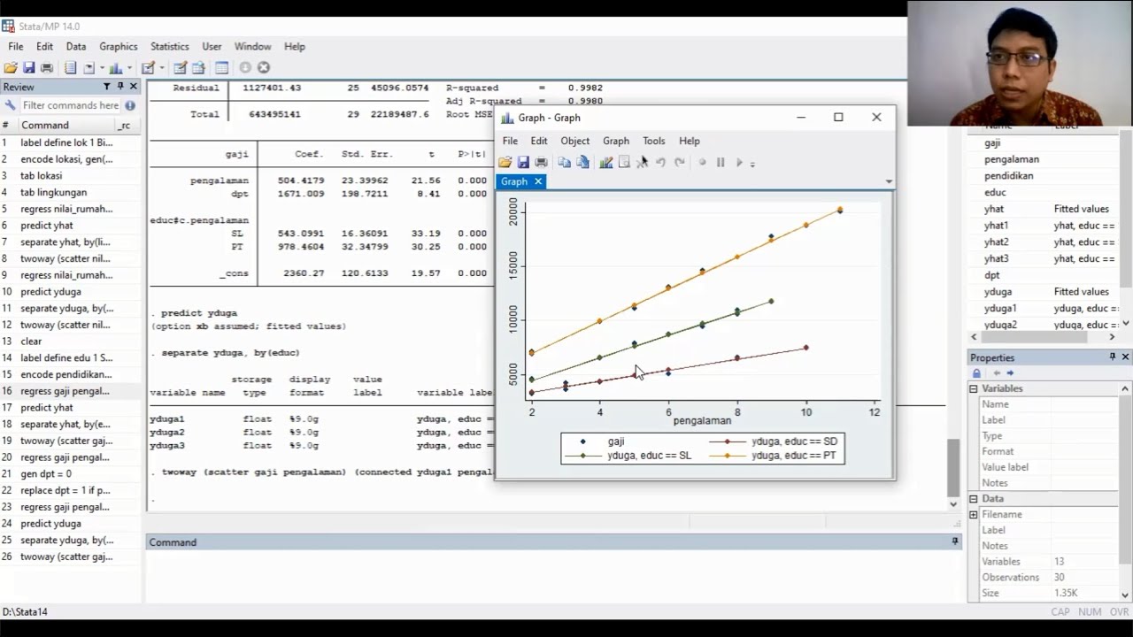The width and height of the screenshot is (1133, 637).
Task: Click the Print icon in Stata main toolbar
Action: [47, 68]
